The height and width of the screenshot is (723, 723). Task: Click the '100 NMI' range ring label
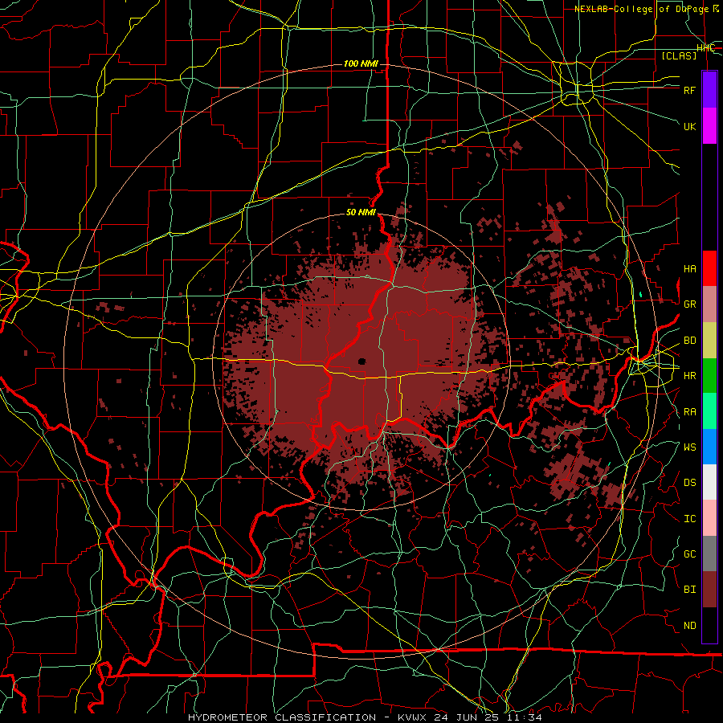point(361,63)
